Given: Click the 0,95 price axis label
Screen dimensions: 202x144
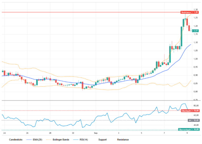Looking at the screenshot, I should click(x=196, y=67).
